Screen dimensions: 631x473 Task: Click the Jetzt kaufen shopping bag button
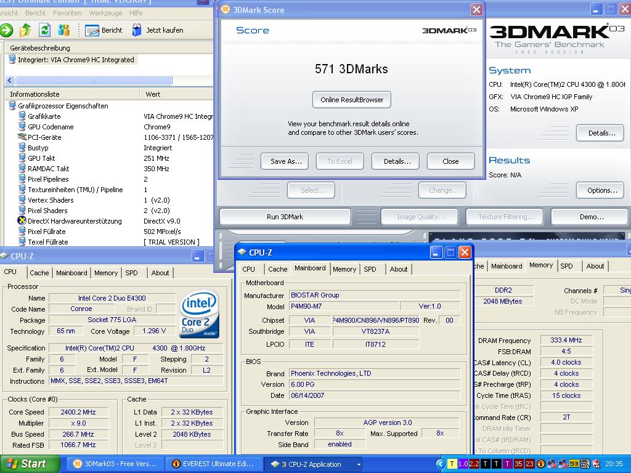(158, 30)
